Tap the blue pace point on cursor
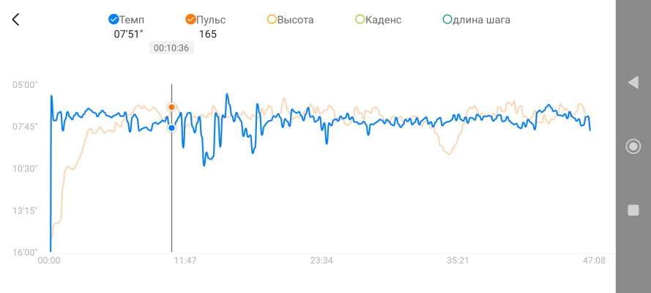The height and width of the screenshot is (293, 651). tap(172, 127)
